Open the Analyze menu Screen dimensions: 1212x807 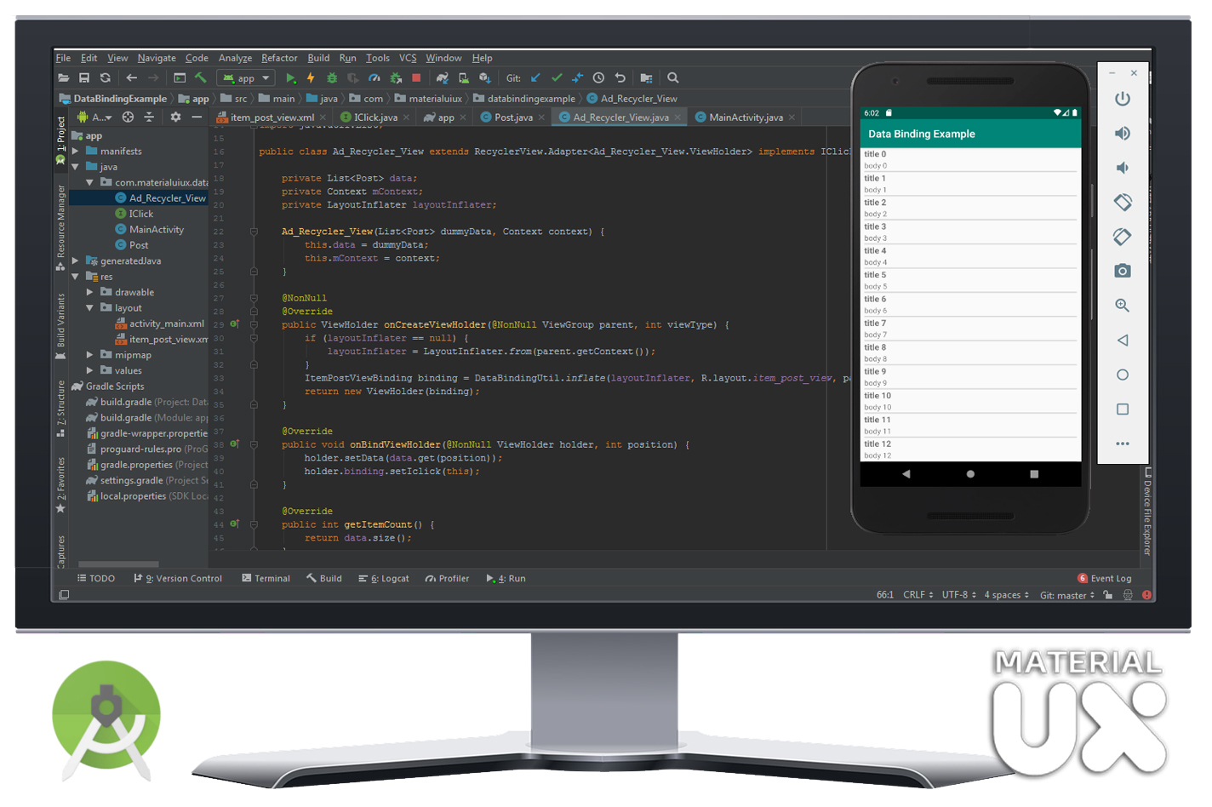(235, 58)
